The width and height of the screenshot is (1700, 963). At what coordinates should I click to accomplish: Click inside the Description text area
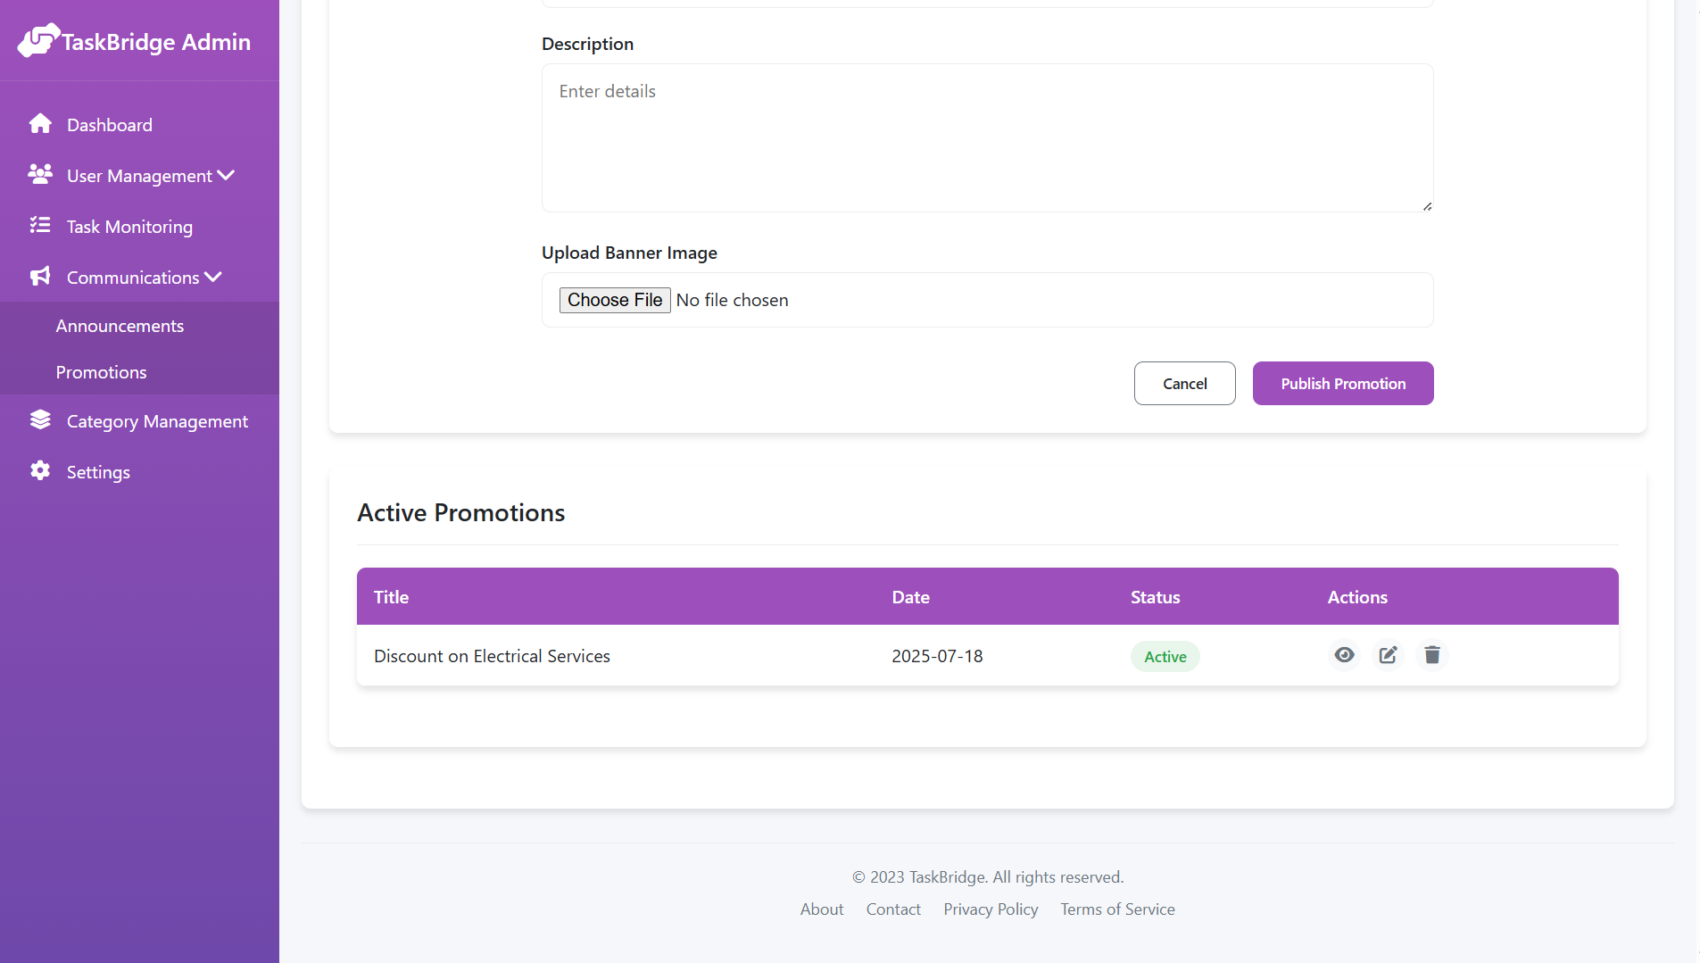986,137
